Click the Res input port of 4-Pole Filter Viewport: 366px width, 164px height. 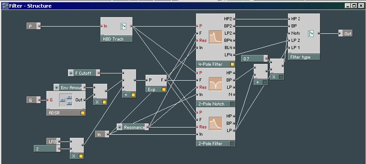point(197,41)
